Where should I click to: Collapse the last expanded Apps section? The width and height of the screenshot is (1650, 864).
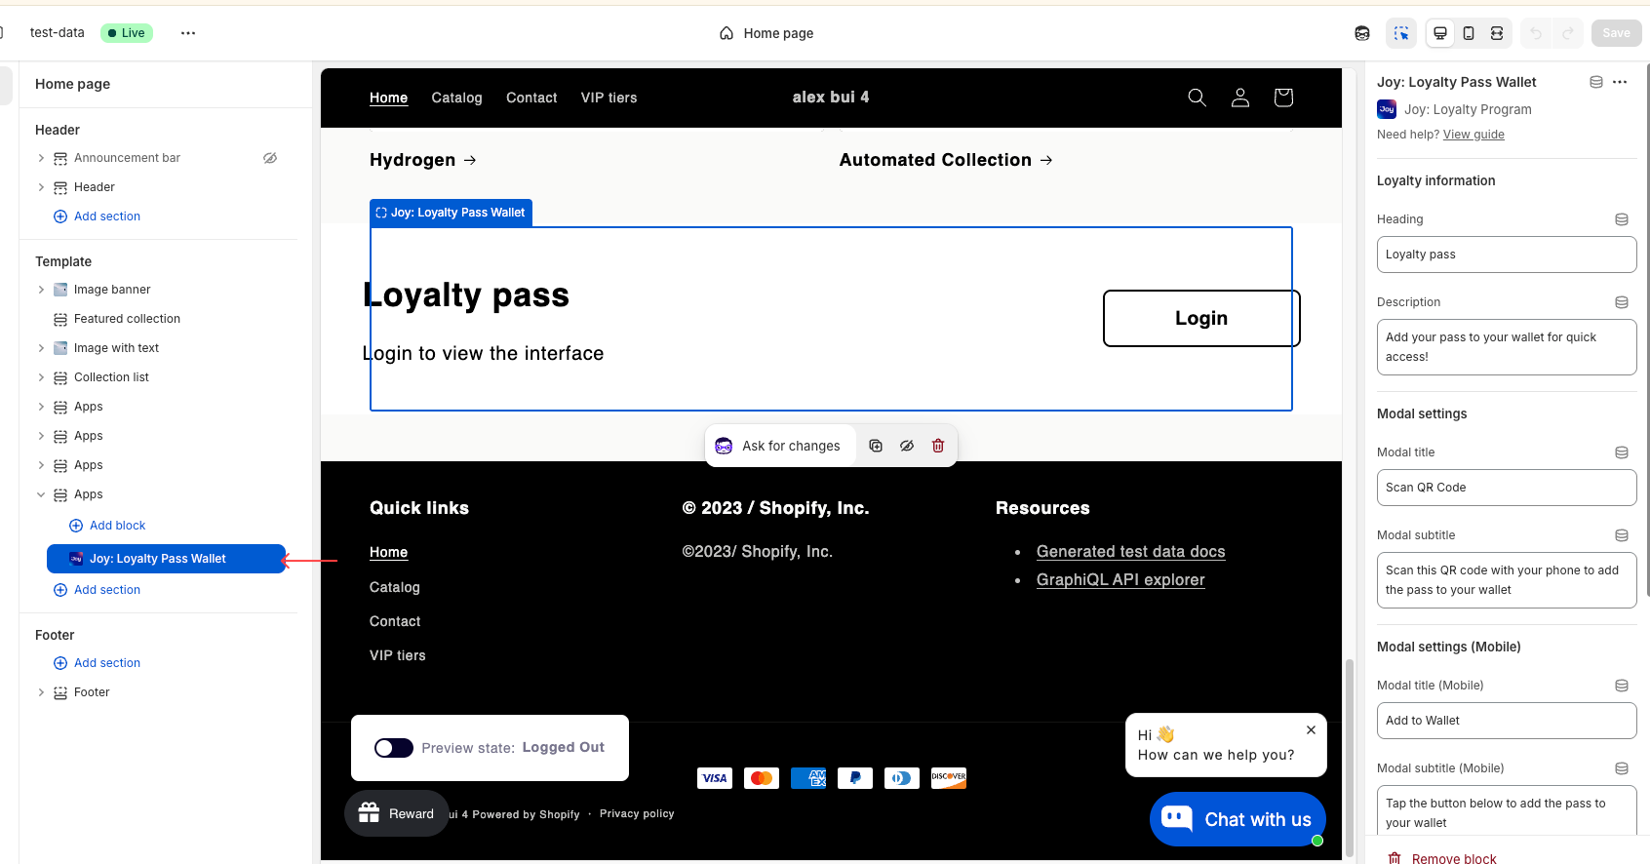pos(41,494)
